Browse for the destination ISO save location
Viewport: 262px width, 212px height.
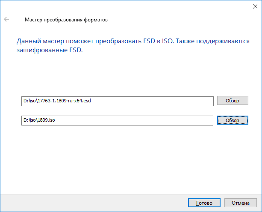pyautogui.click(x=233, y=121)
